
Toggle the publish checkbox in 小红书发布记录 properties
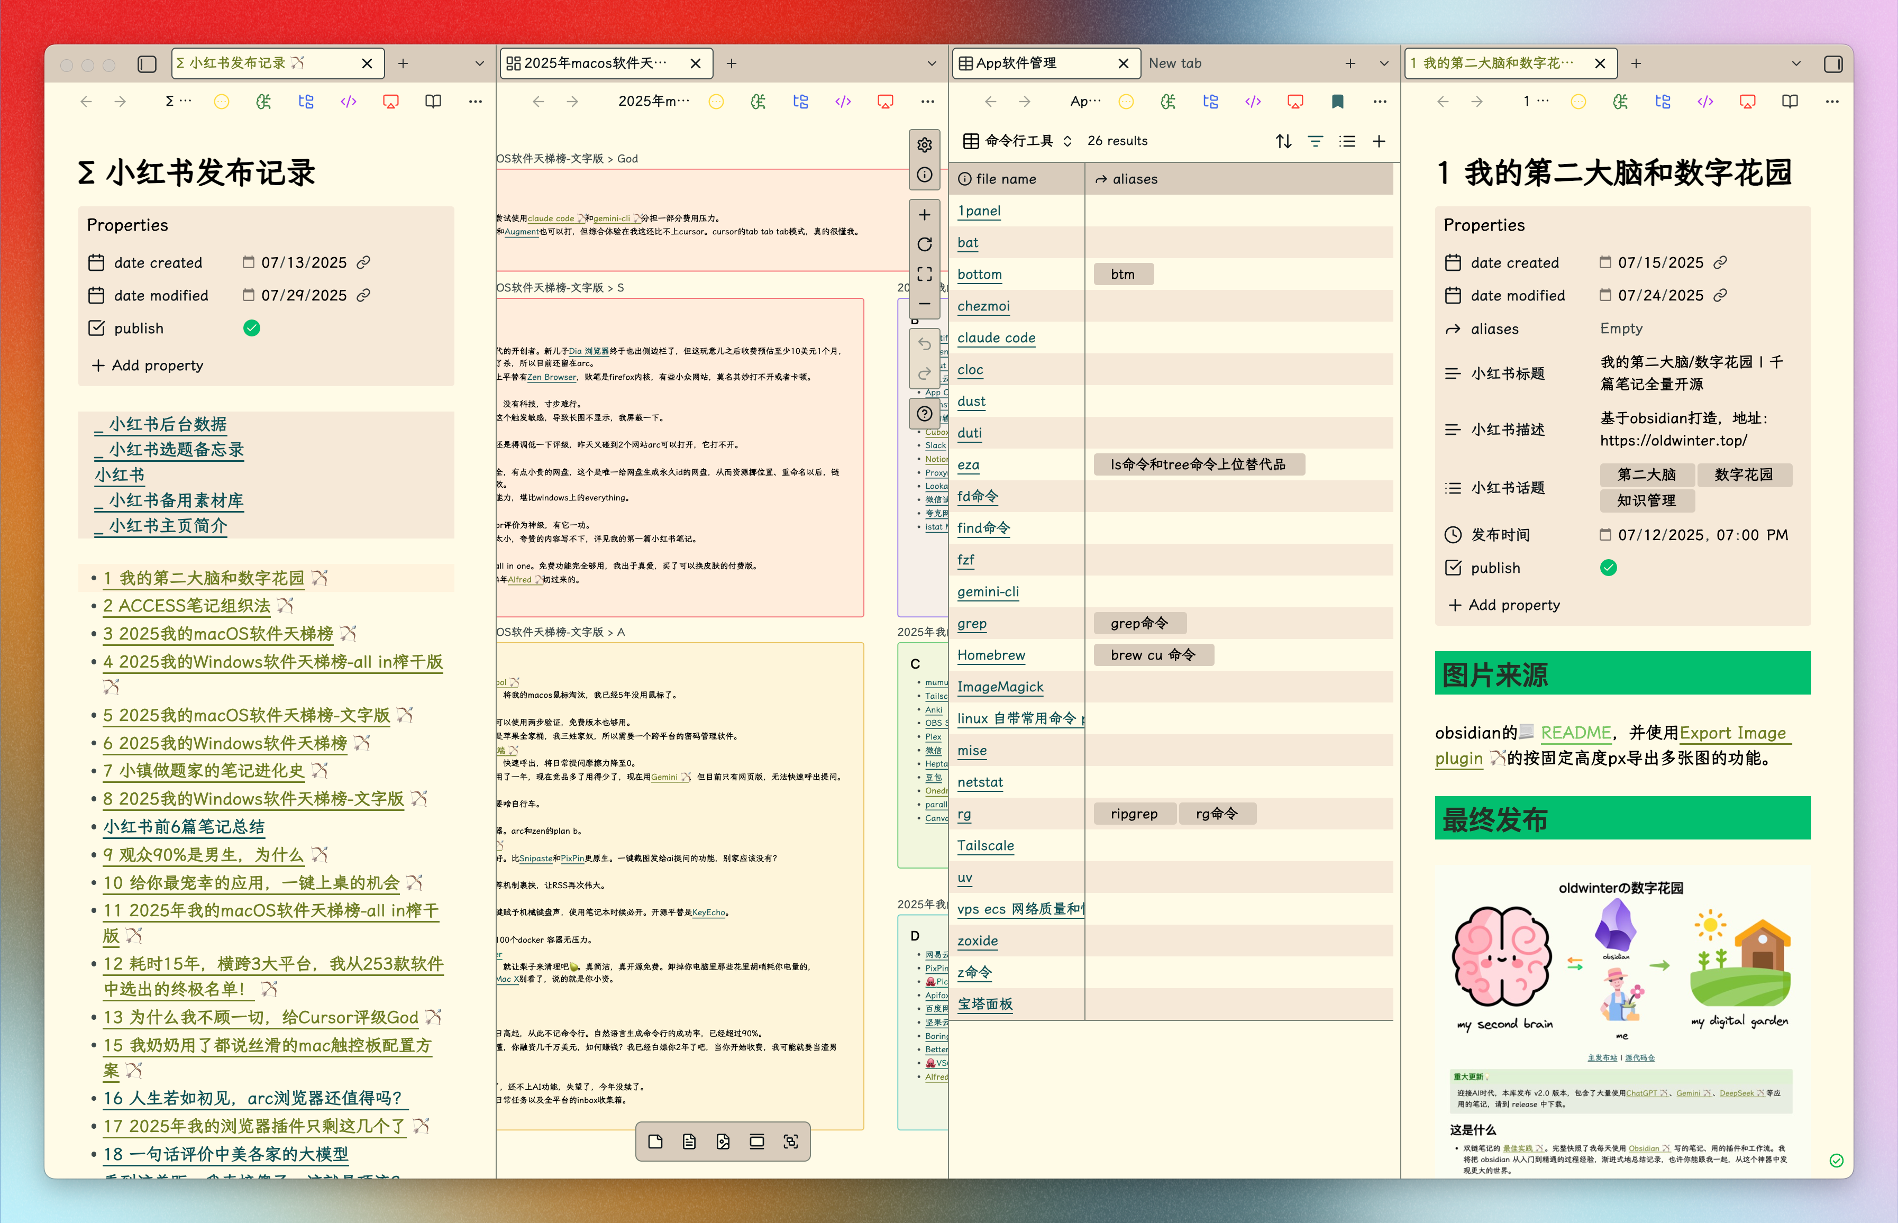point(252,328)
